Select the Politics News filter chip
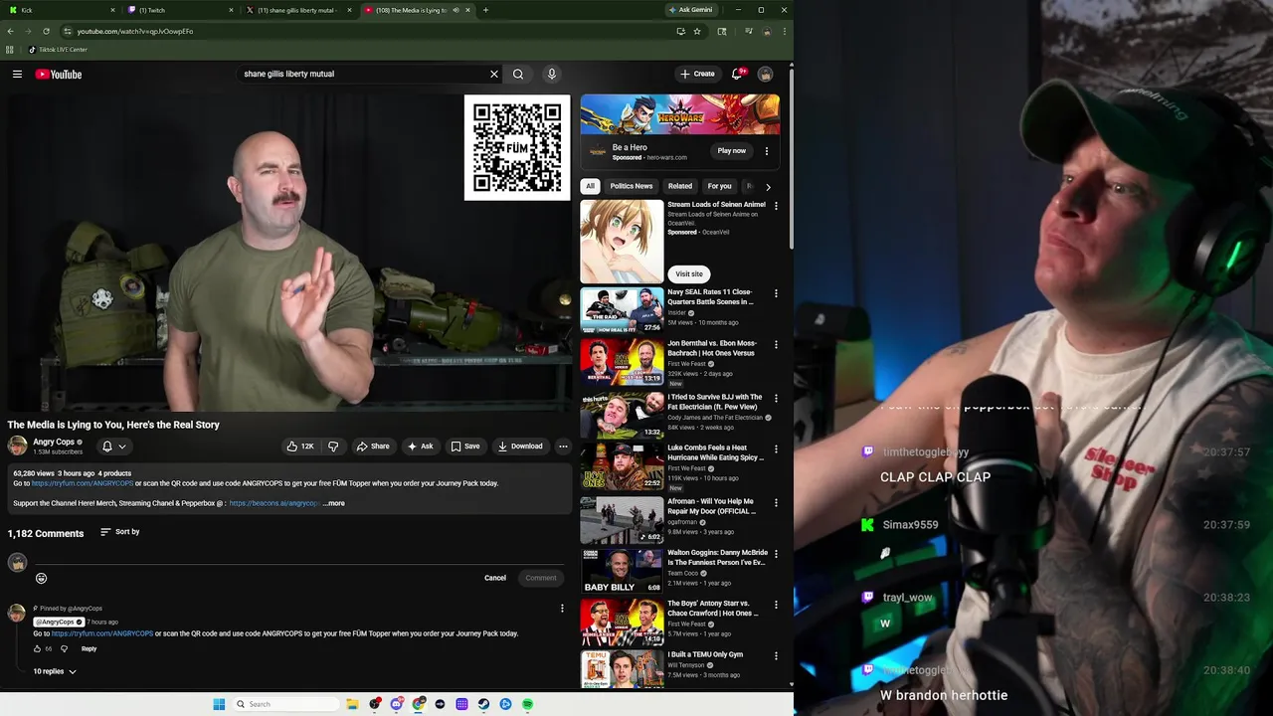 (632, 186)
